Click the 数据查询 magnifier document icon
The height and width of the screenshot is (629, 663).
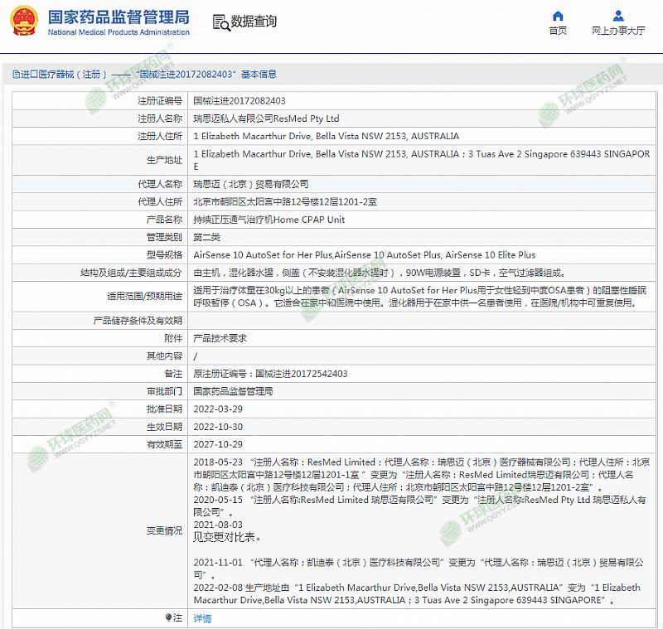coord(219,22)
